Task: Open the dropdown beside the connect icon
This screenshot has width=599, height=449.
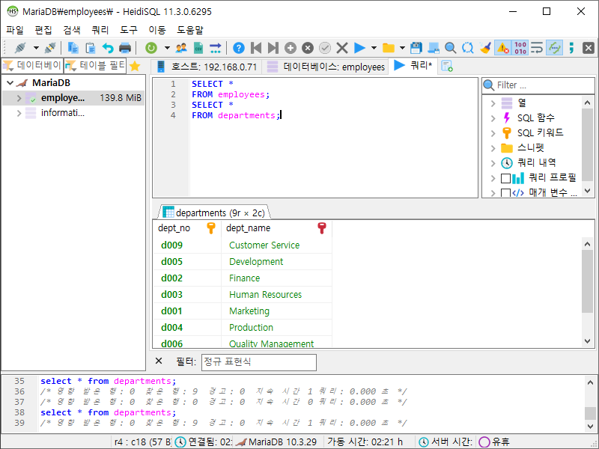Action: click(36, 48)
